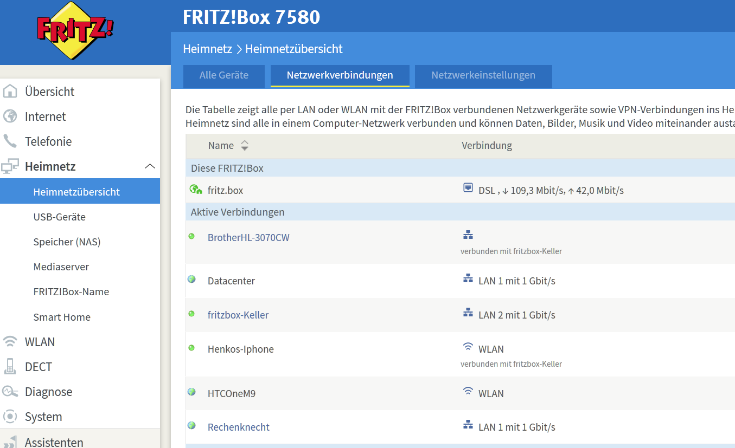Screen dimensions: 735x448
Task: Select Heimnetzübersicht submenu item
Action: pos(80,192)
